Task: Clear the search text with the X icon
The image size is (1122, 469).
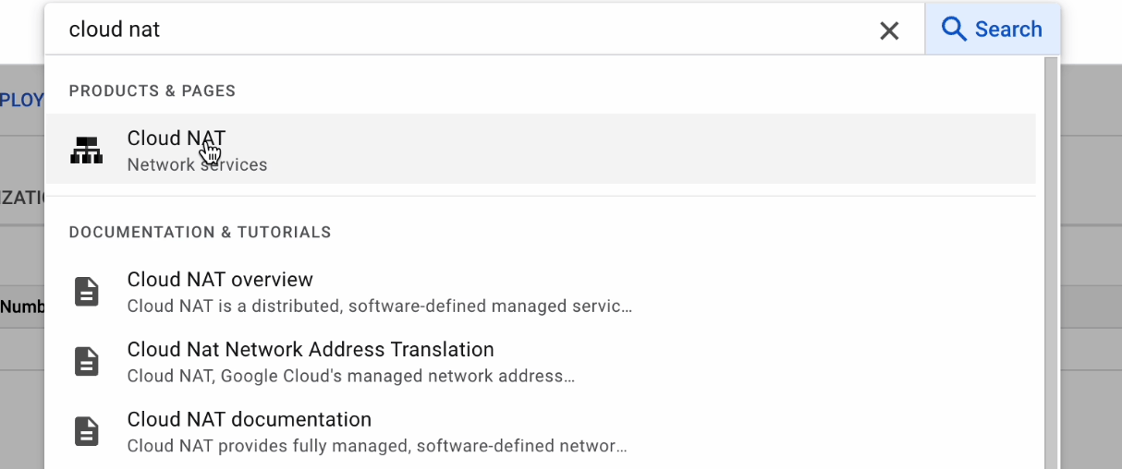Action: coord(889,30)
